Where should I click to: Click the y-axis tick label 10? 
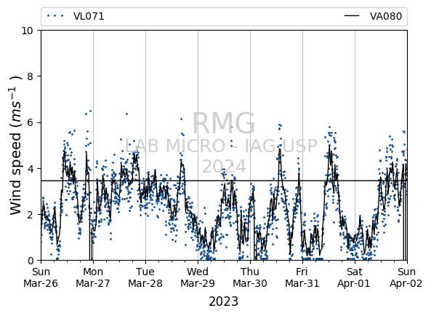click(x=27, y=31)
